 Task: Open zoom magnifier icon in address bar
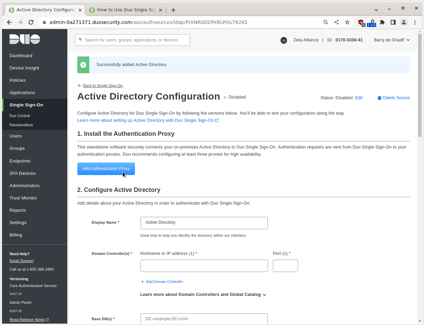(x=326, y=22)
